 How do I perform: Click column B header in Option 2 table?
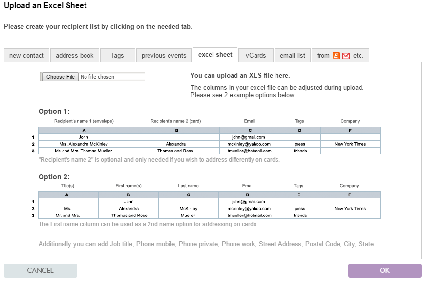128,195
